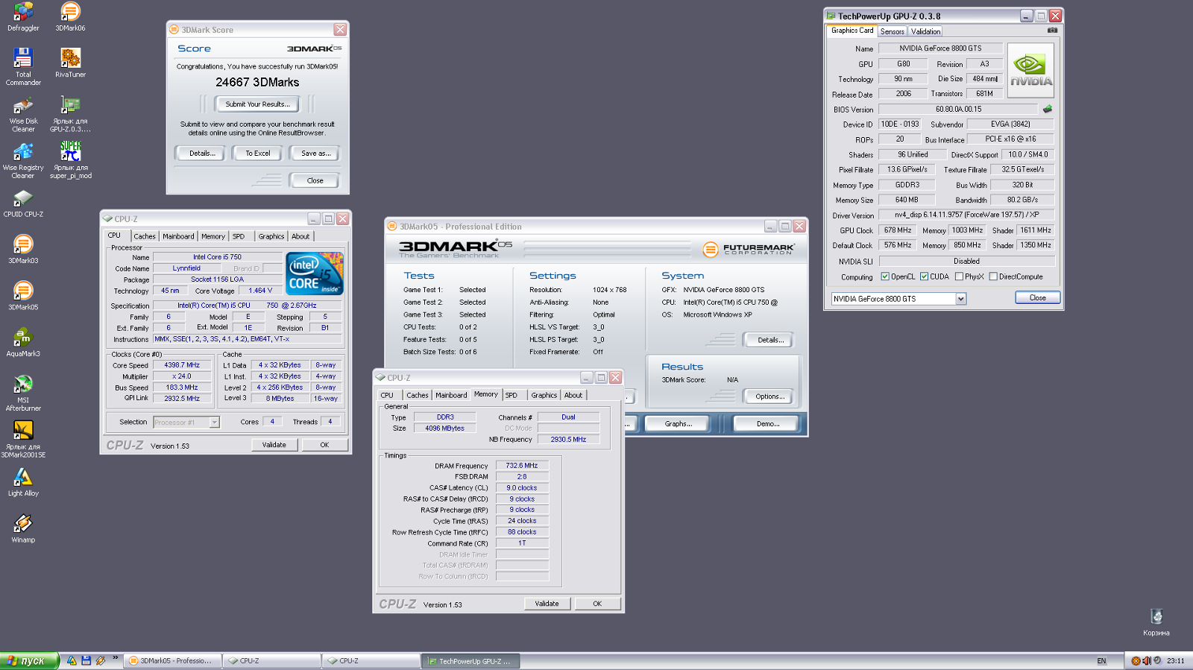Switch to Sensors tab in GPU-Z
The image size is (1193, 670).
coord(892,31)
